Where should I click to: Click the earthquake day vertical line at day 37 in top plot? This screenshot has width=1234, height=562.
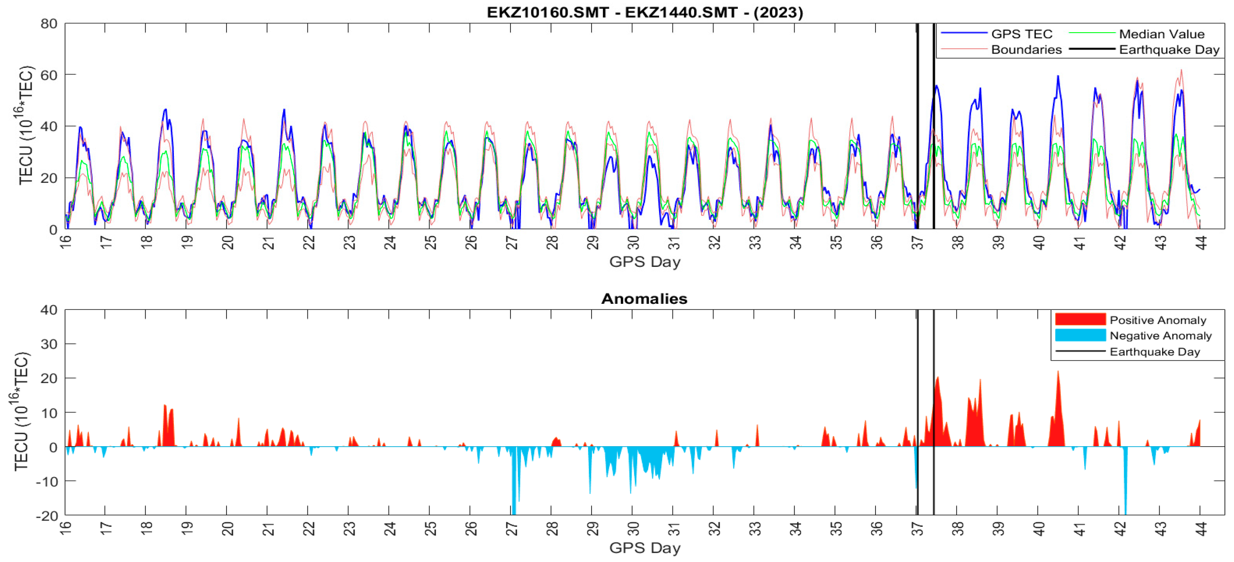[x=917, y=126]
